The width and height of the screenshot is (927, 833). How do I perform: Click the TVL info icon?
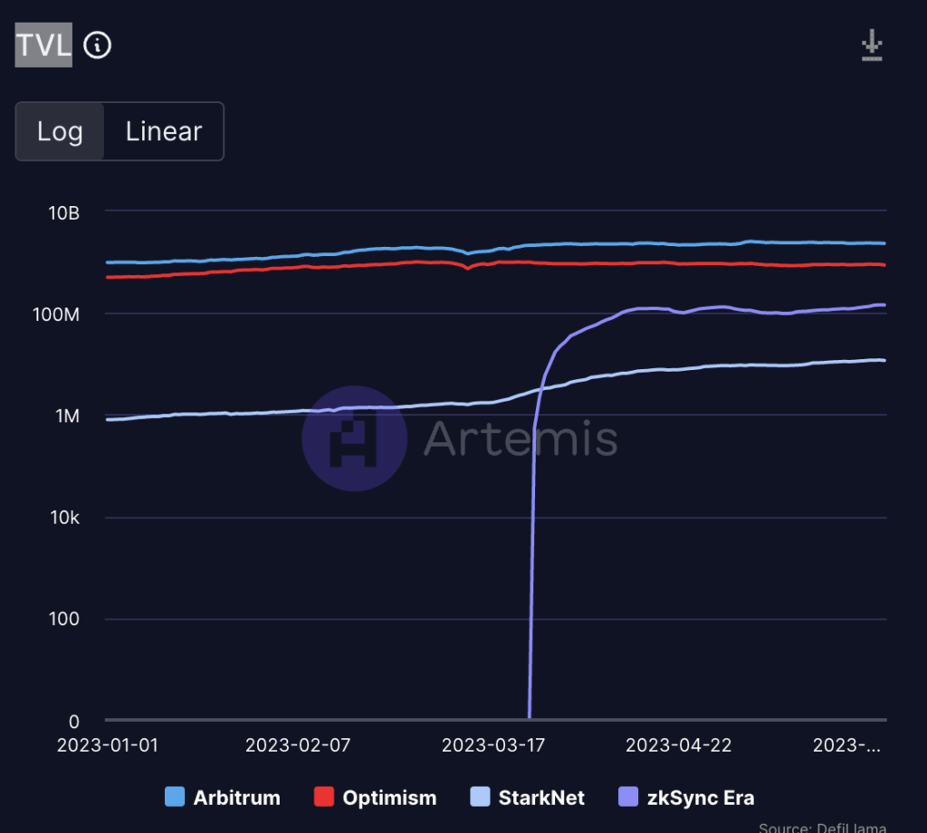pyautogui.click(x=97, y=45)
